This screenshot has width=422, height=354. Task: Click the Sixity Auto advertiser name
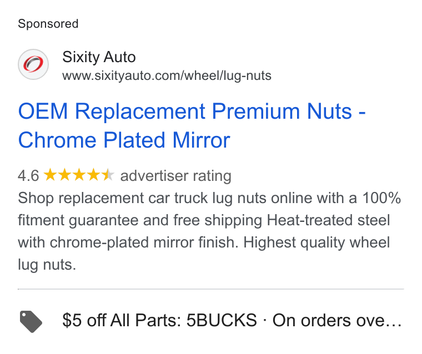point(99,57)
